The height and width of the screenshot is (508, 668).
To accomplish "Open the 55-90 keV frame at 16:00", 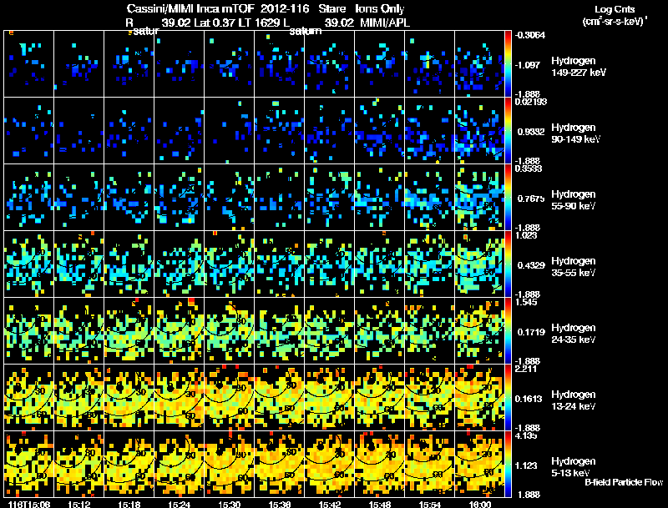I will [x=479, y=198].
